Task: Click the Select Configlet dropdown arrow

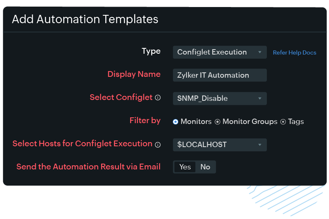Action: (x=260, y=98)
